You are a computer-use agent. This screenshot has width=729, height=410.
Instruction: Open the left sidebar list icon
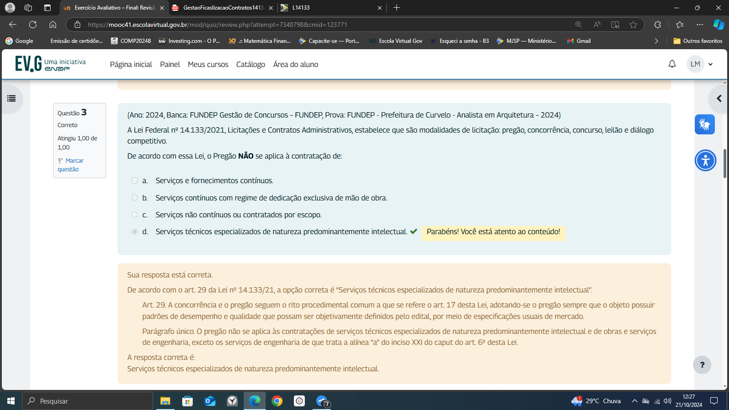pos(11,98)
